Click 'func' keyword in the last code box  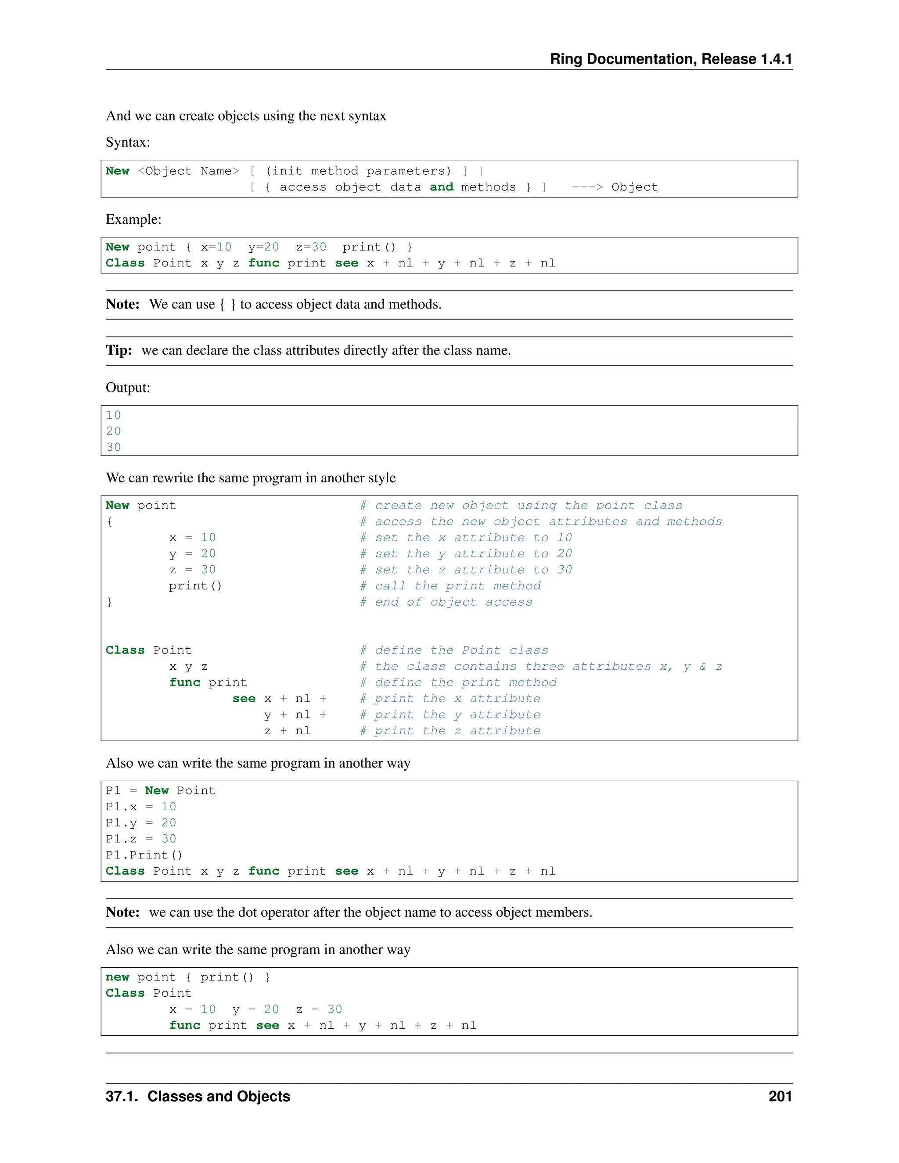184,1026
